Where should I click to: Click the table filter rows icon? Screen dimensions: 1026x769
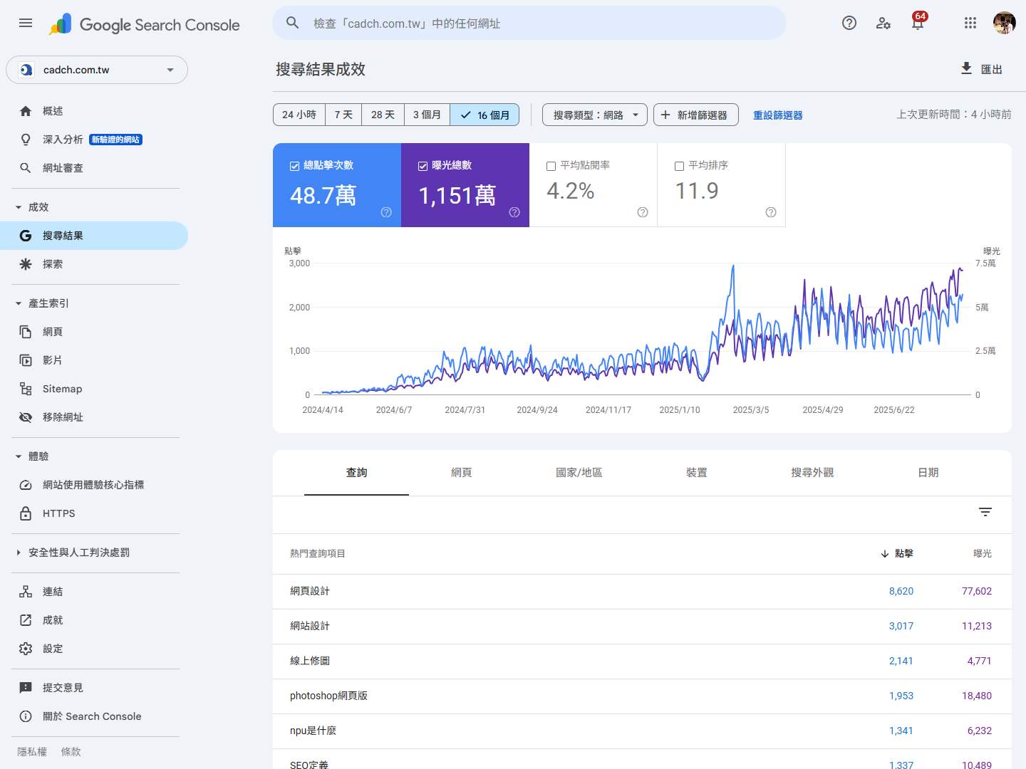point(985,512)
